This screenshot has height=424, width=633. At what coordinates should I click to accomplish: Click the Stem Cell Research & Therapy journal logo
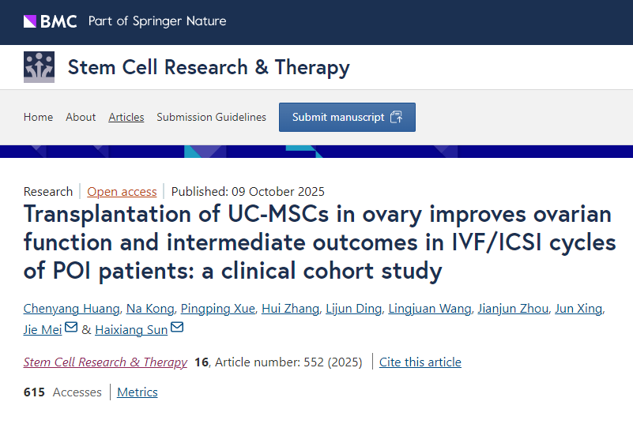click(x=40, y=67)
